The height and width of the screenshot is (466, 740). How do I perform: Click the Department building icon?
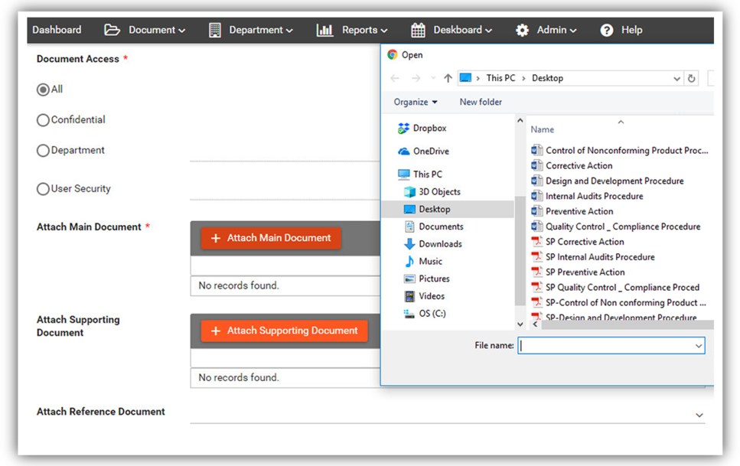[x=215, y=30]
